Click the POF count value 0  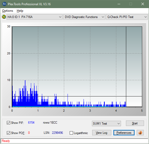pos(29,133)
